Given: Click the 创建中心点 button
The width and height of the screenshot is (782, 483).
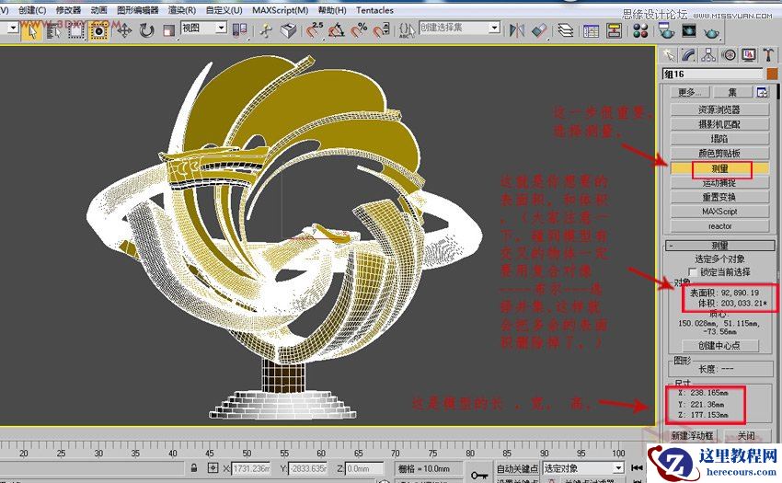Looking at the screenshot, I should tap(719, 345).
